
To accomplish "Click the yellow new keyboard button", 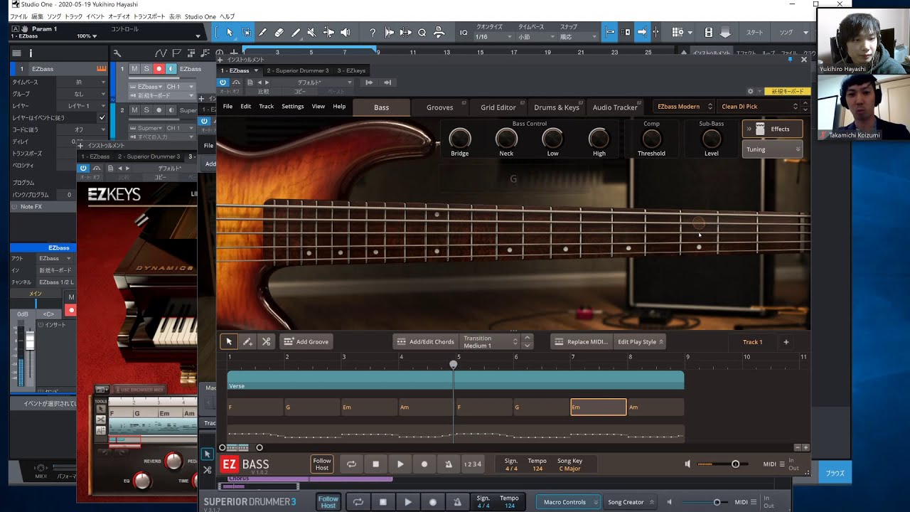I will click(x=787, y=91).
